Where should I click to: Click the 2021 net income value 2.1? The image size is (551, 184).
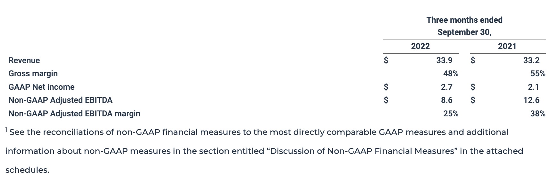tap(533, 87)
